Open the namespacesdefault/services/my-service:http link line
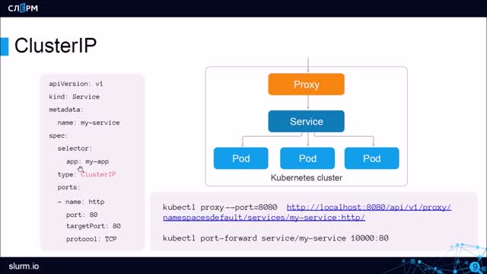The width and height of the screenshot is (487, 274). 264,218
